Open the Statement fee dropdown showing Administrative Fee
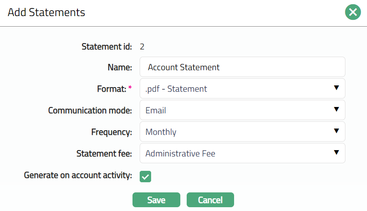This screenshot has height=211, width=367. click(237, 153)
